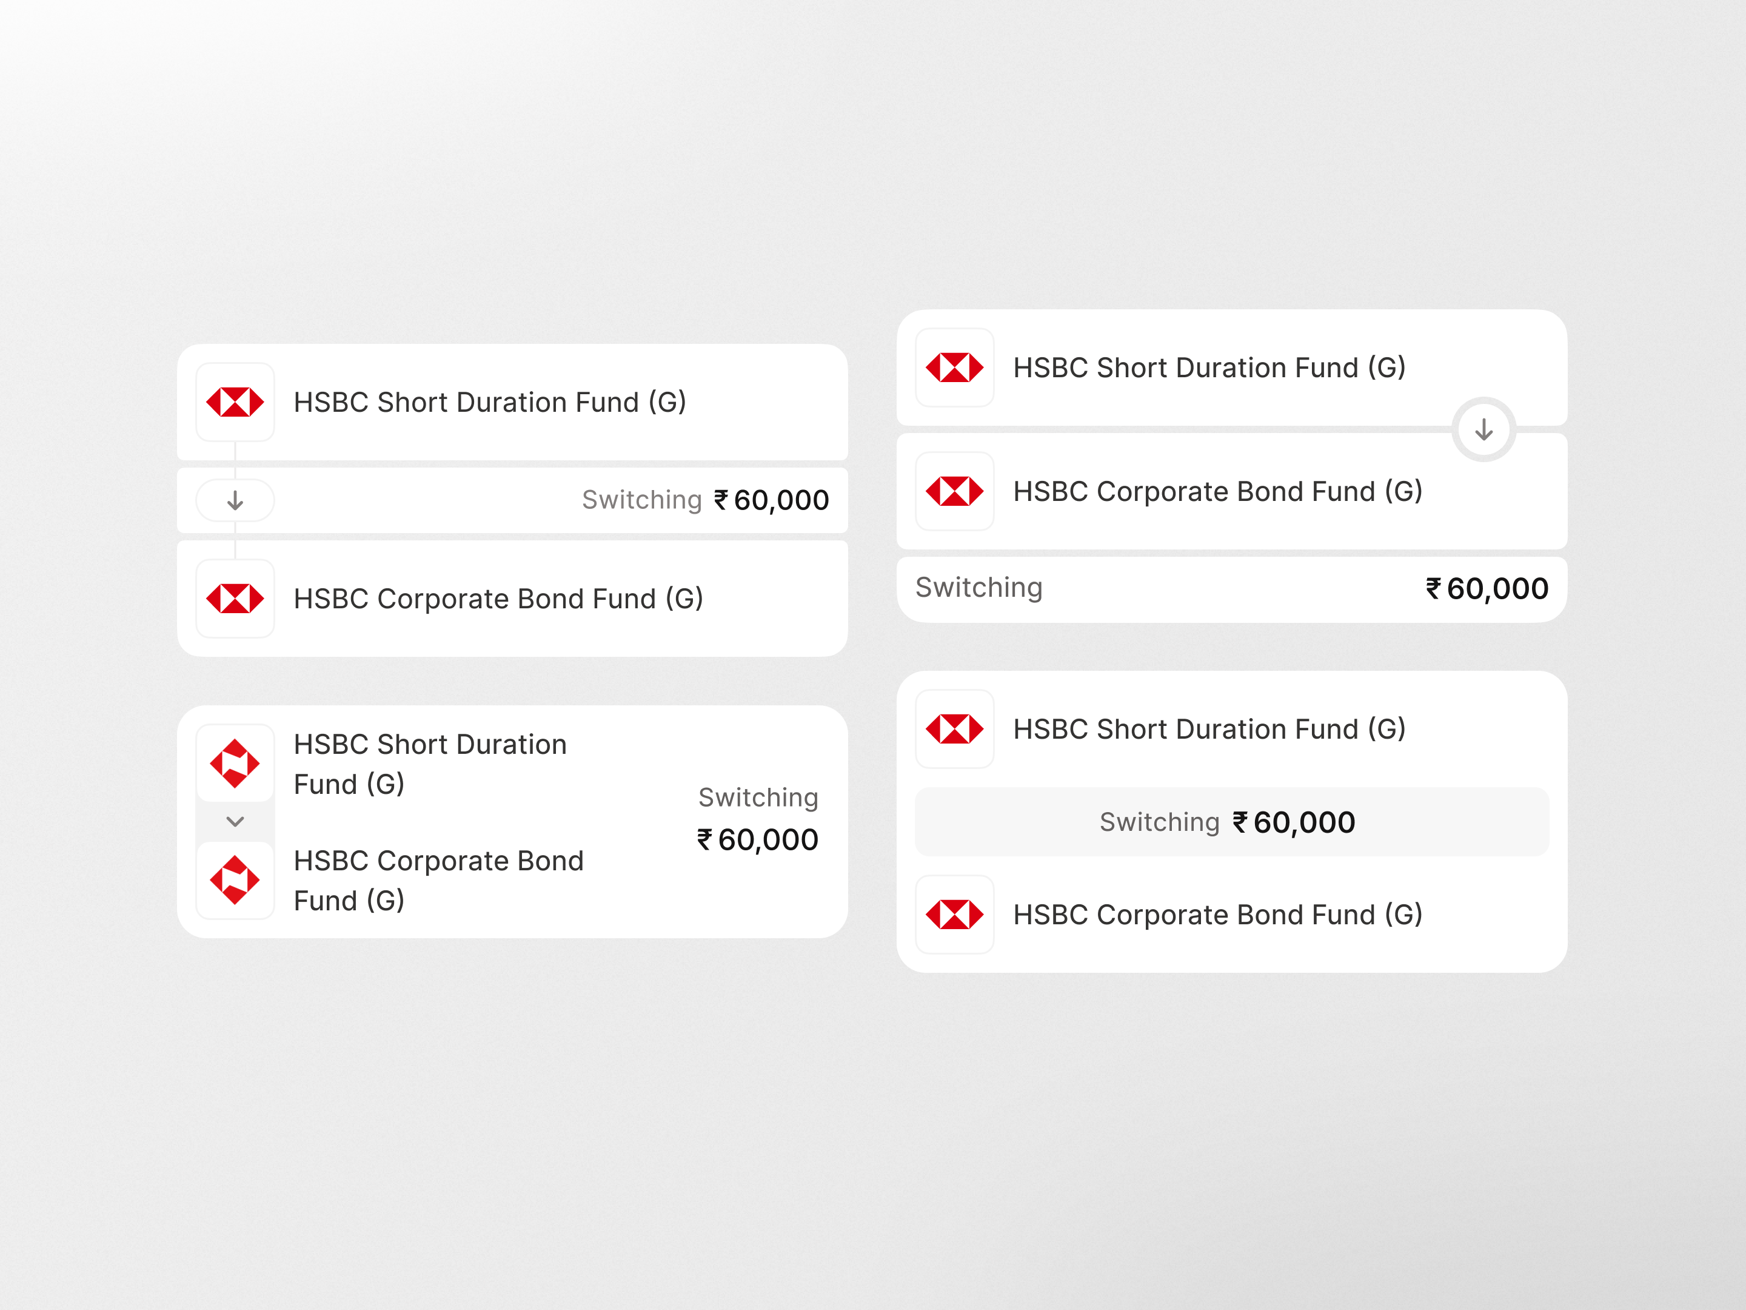This screenshot has height=1310, width=1746.
Task: Click rotated HSBC logo beside wrapped Short Duration Fund
Action: pyautogui.click(x=235, y=764)
